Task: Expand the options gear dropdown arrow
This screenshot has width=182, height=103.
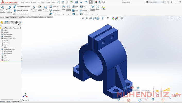Action: click(x=106, y=2)
